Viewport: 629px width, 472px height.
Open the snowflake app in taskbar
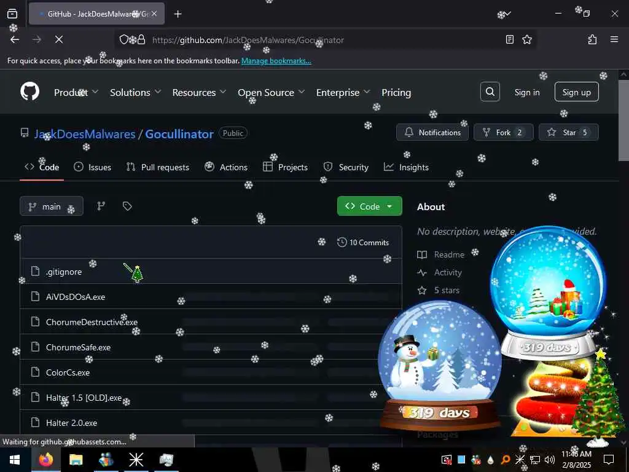[x=136, y=460]
